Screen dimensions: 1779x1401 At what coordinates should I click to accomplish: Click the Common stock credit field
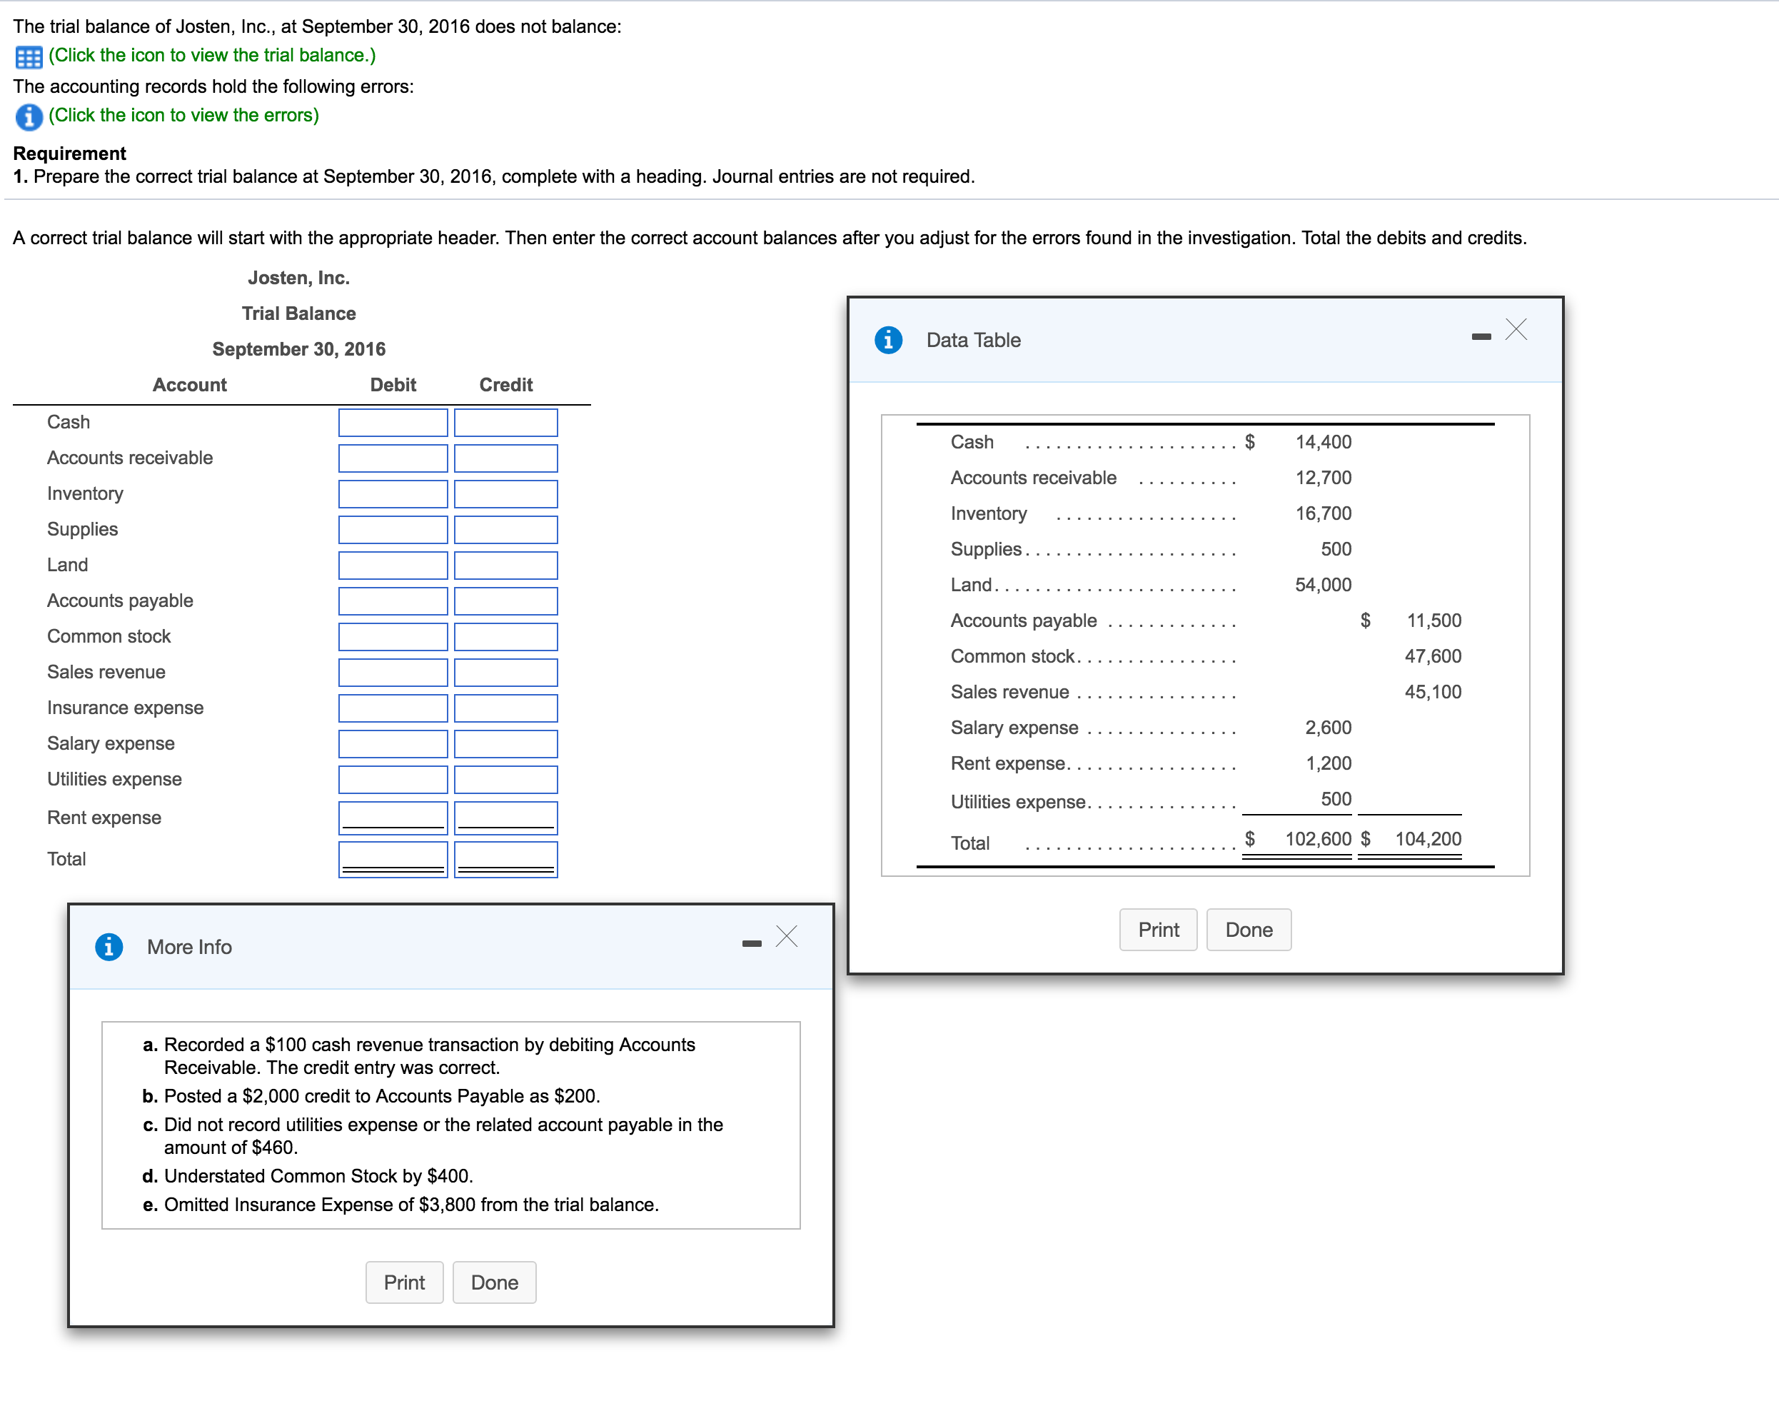click(x=506, y=636)
